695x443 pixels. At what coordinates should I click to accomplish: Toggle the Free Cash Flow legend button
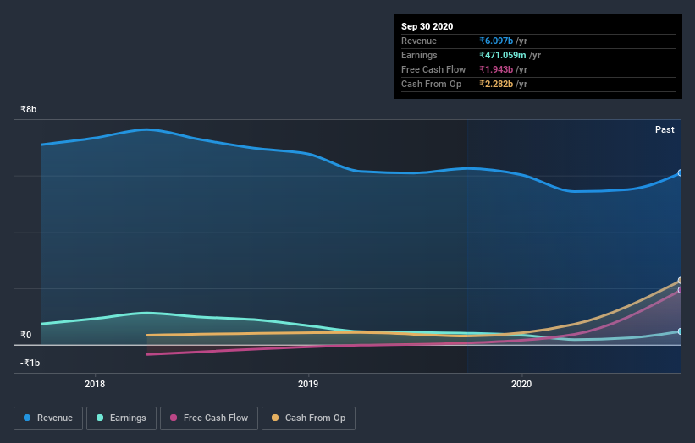click(x=209, y=418)
